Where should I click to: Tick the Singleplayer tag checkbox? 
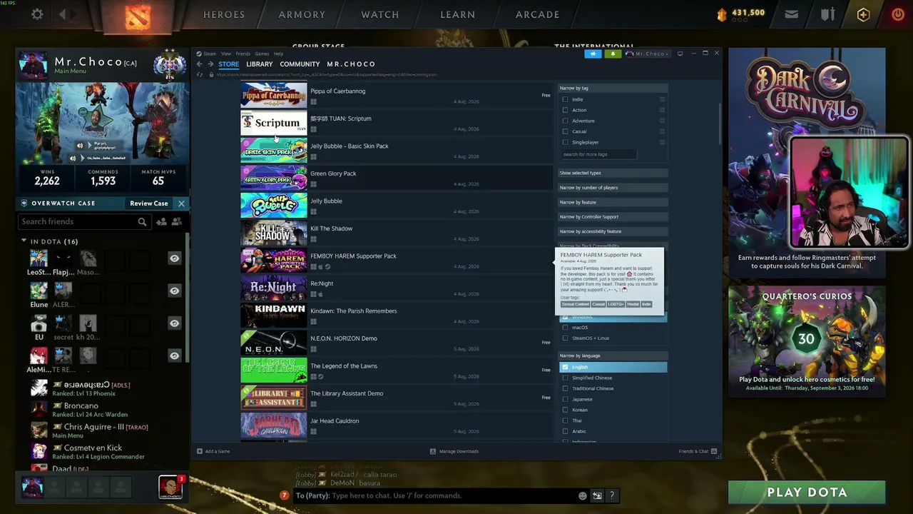pyautogui.click(x=566, y=142)
